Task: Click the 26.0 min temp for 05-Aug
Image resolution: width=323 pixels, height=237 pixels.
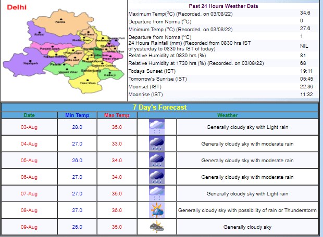Action: point(77,160)
